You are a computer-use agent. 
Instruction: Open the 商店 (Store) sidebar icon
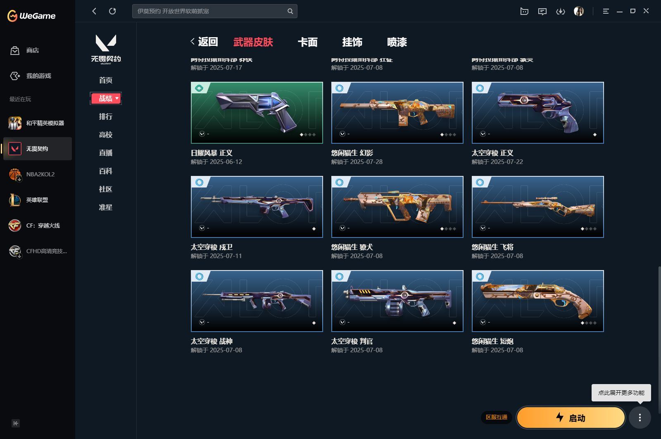15,50
